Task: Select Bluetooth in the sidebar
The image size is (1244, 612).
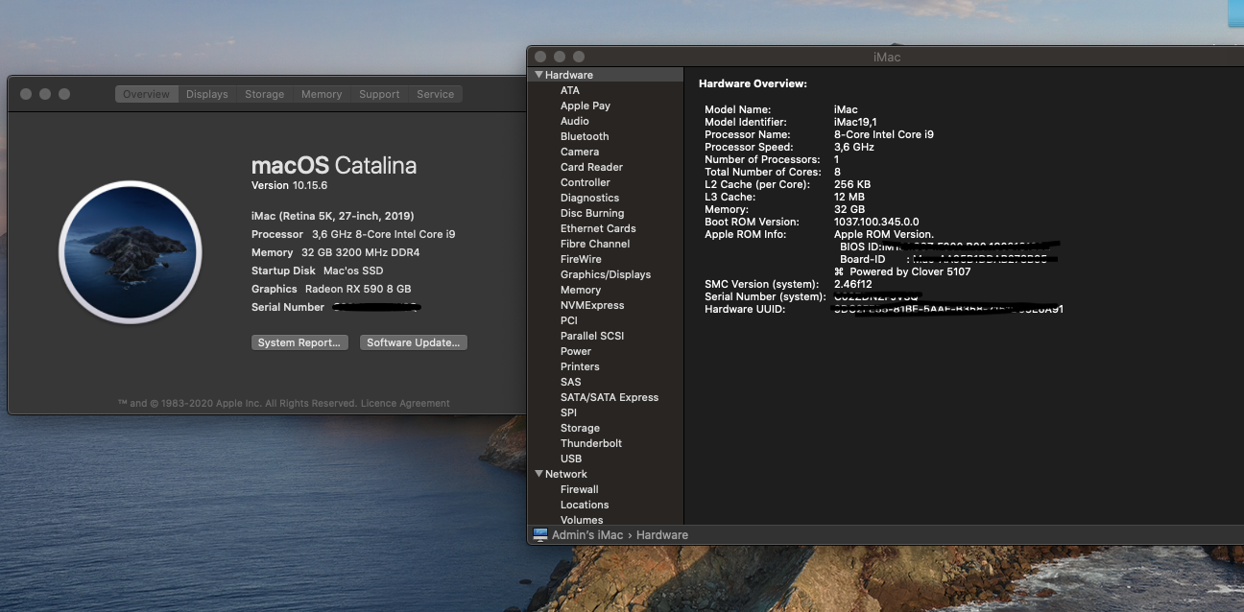Action: (x=585, y=136)
